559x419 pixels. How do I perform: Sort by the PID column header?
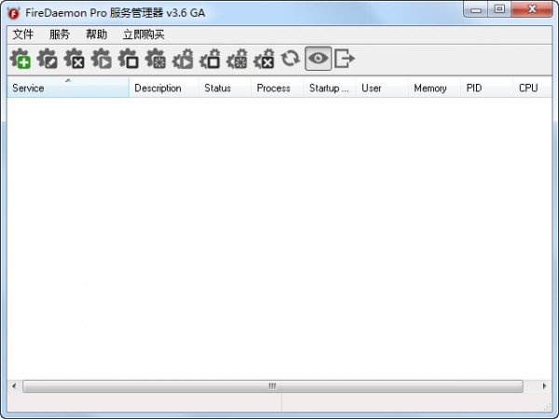tap(487, 88)
